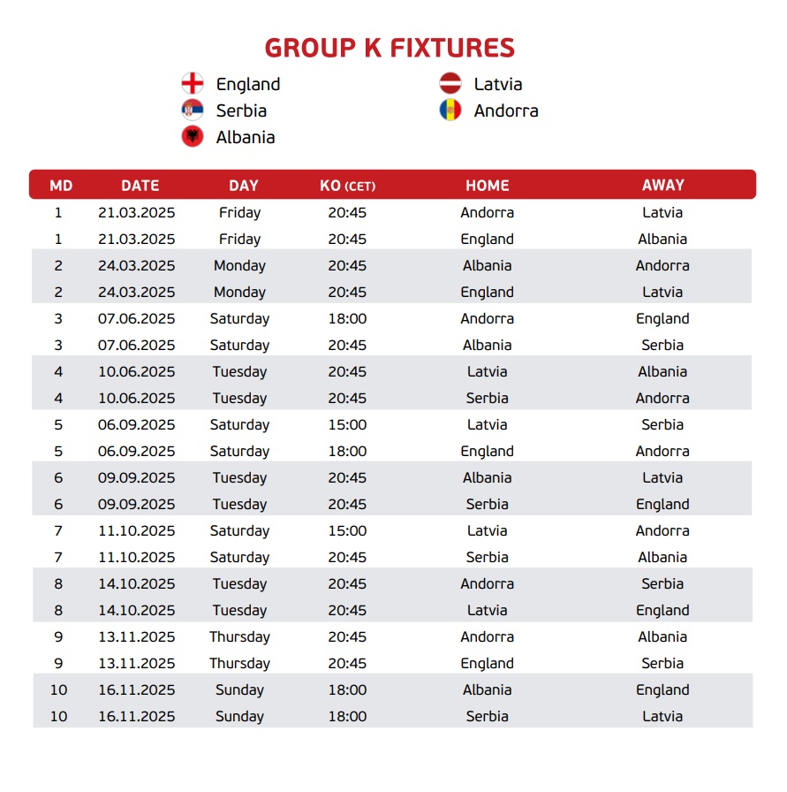Click the England team name in legend

pyautogui.click(x=248, y=85)
